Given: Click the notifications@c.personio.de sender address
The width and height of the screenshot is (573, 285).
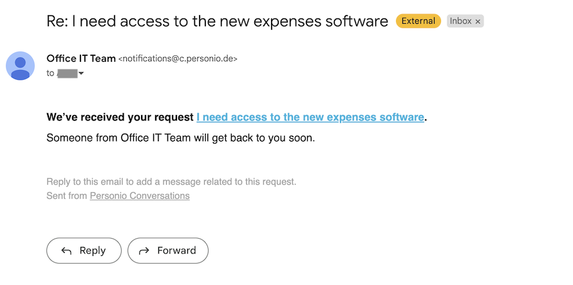Looking at the screenshot, I should pos(178,59).
